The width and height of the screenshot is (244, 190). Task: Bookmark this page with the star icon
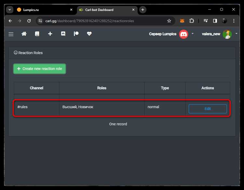169,21
